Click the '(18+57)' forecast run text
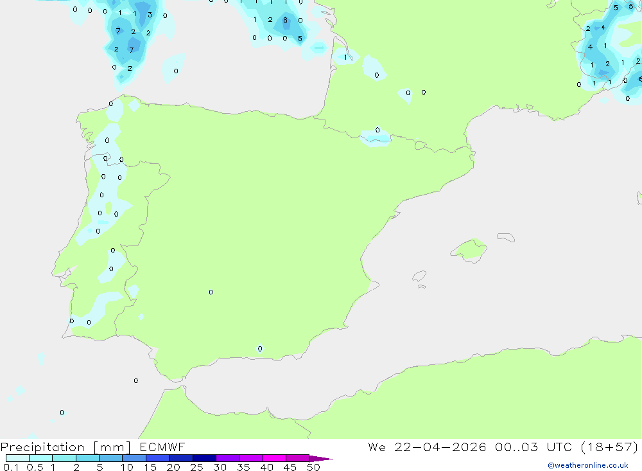The height and width of the screenshot is (471, 642). (x=609, y=447)
